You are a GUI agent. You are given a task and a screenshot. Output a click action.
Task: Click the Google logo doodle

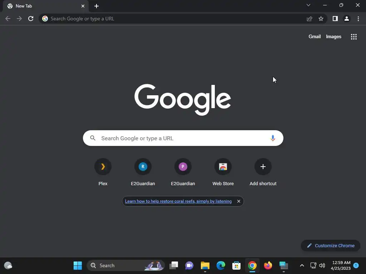tap(183, 100)
